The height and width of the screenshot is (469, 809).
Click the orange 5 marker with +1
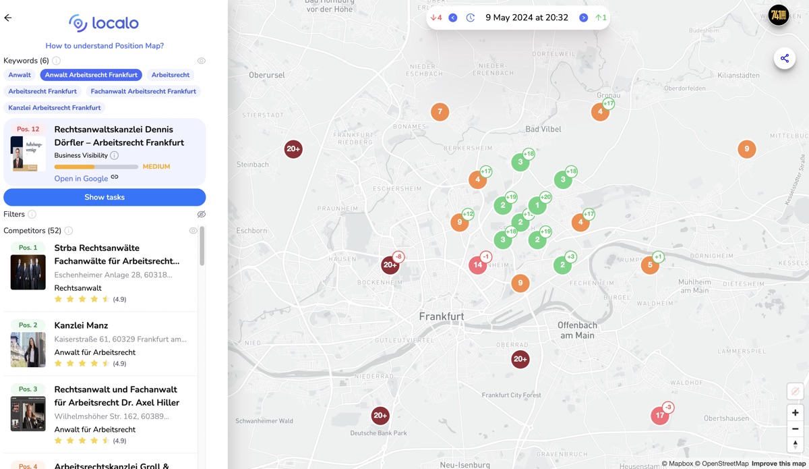click(650, 265)
